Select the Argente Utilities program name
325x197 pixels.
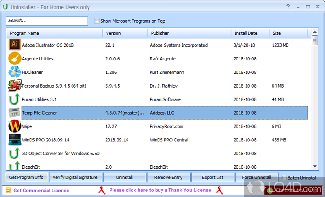click(37, 59)
